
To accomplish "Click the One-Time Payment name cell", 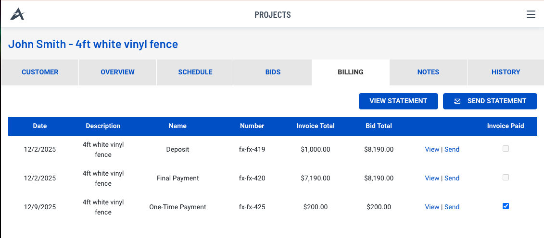I will click(177, 207).
